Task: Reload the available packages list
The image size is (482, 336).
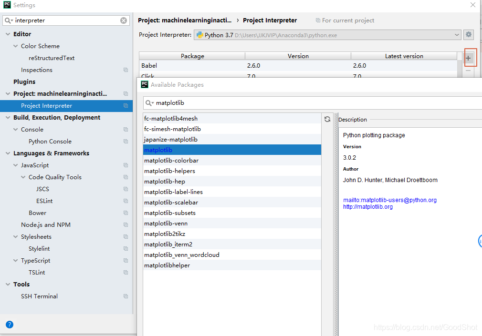Action: (x=327, y=119)
